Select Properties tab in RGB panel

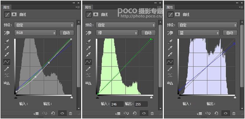[6, 7]
